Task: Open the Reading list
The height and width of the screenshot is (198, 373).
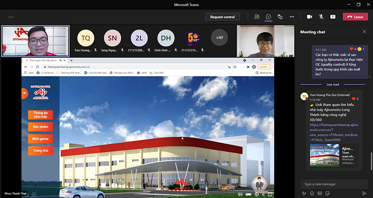Action: click(x=263, y=73)
